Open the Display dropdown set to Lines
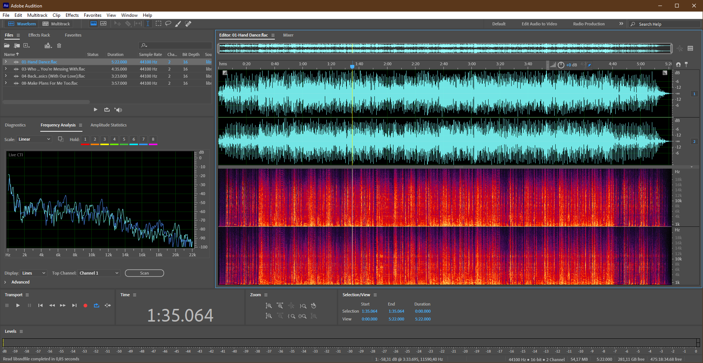 coord(34,273)
